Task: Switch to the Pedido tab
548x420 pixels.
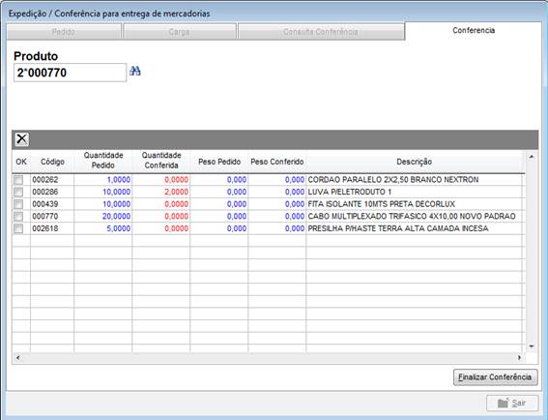Action: pos(64,32)
